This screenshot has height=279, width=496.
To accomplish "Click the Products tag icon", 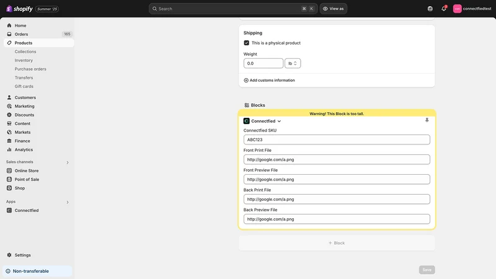I will (x=9, y=43).
